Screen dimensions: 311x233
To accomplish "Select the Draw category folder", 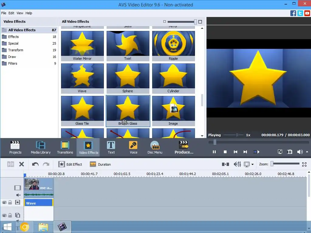I will pyautogui.click(x=29, y=57).
